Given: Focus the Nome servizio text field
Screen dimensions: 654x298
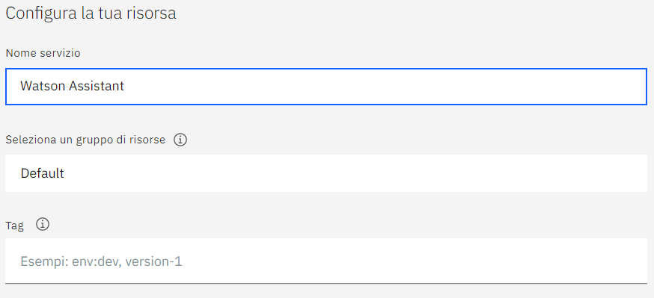Looking at the screenshot, I should [326, 87].
